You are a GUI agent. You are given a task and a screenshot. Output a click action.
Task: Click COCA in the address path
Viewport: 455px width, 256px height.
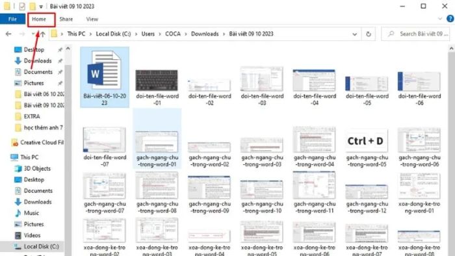click(173, 34)
